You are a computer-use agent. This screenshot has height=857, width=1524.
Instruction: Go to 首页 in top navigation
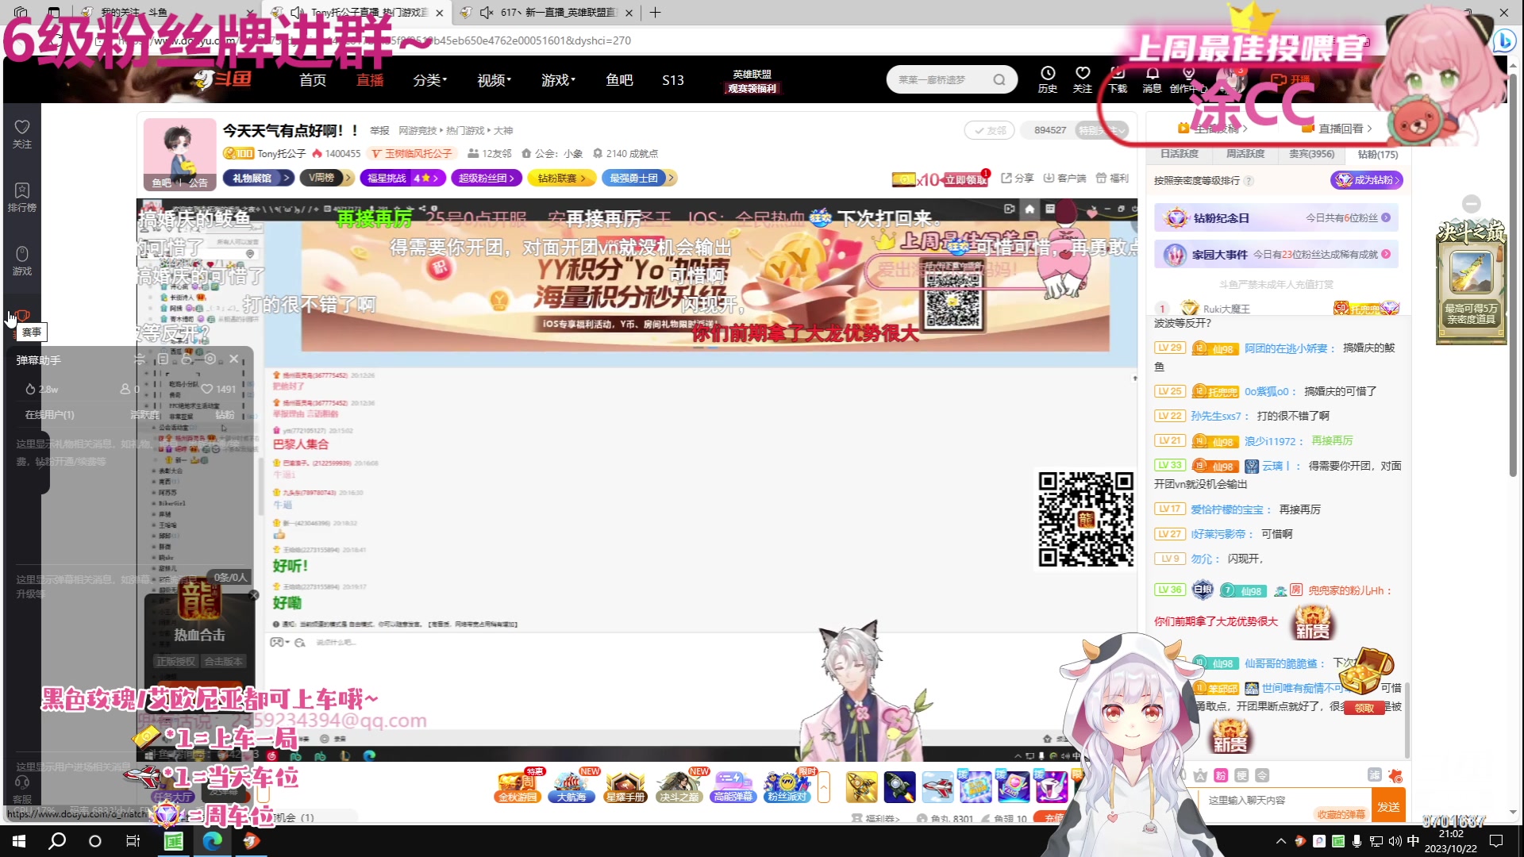click(x=313, y=79)
